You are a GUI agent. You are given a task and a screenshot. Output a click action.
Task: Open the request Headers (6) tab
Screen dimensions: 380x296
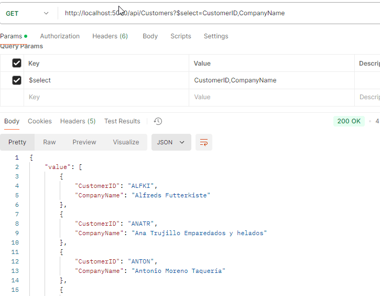point(110,36)
